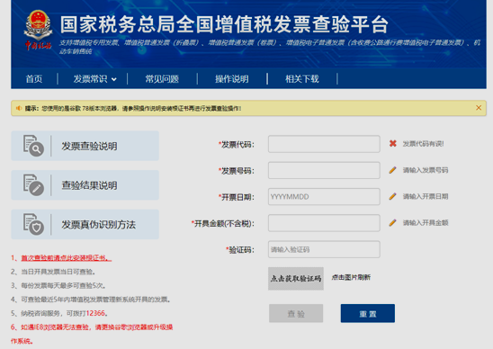
Task: Click the 12366 hotline number
Action: coord(95,313)
